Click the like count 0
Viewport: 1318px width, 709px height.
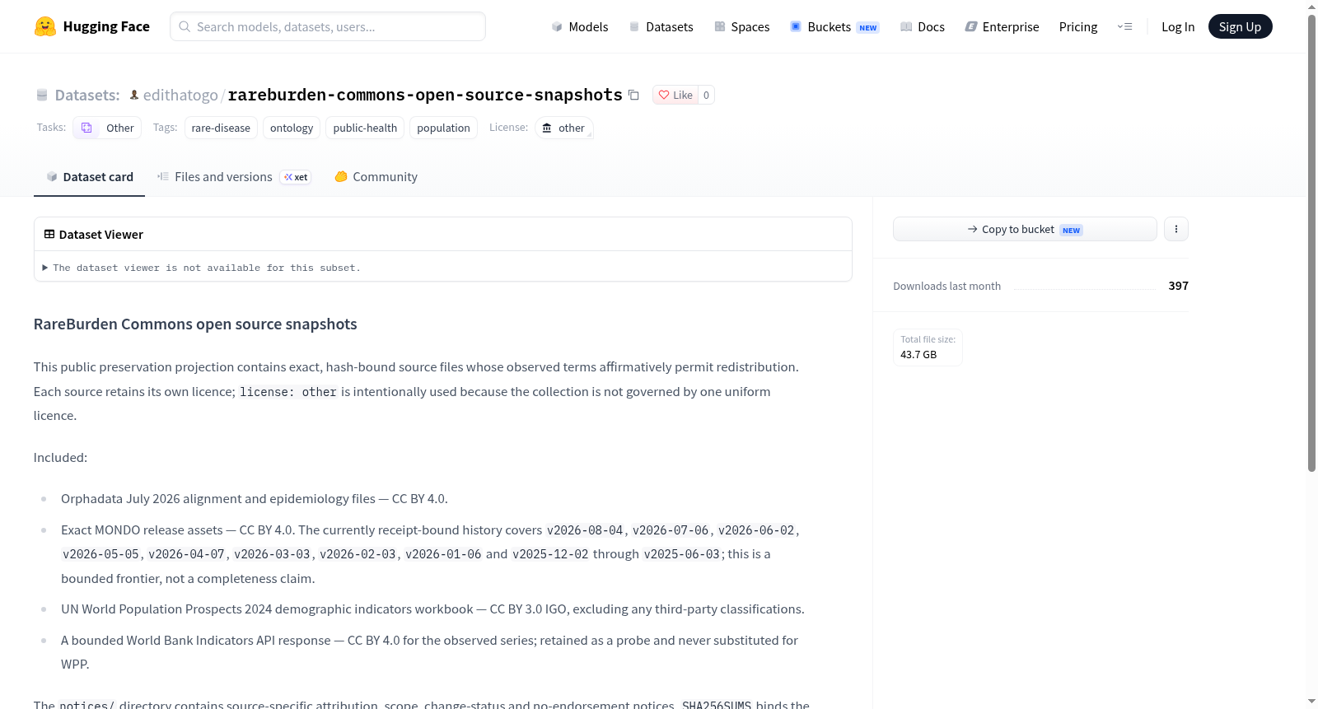click(706, 95)
